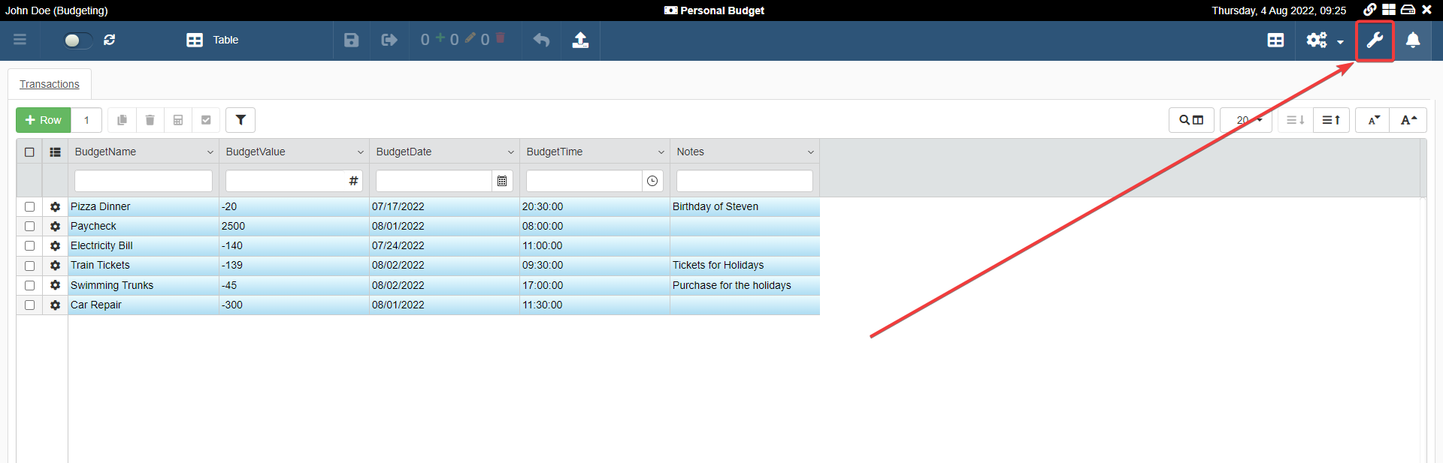Click the trash delete rows icon
The height and width of the screenshot is (463, 1443).
[x=150, y=120]
